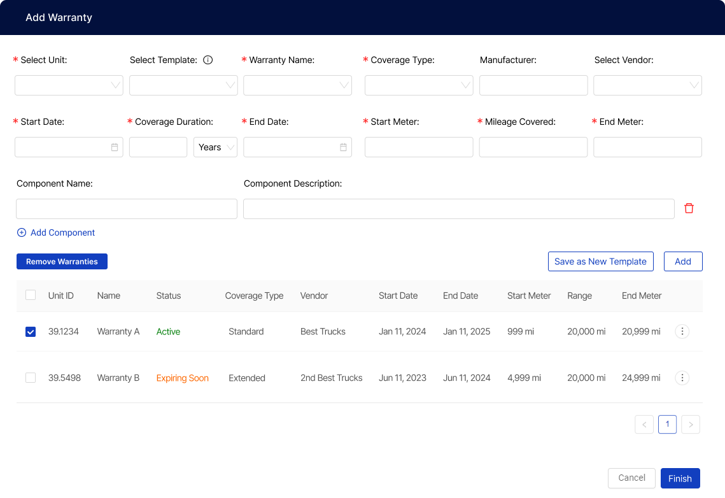Click the Select Template info icon
725x498 pixels.
pos(208,60)
